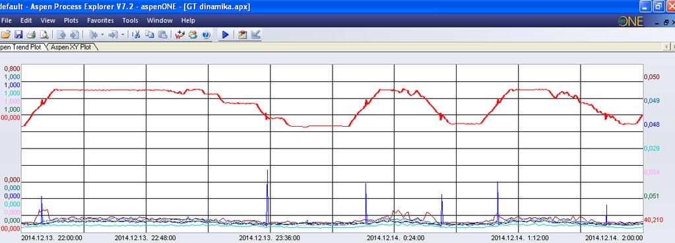
Task: Click the trend line chart icon at the toolbar end
Action: pyautogui.click(x=256, y=35)
